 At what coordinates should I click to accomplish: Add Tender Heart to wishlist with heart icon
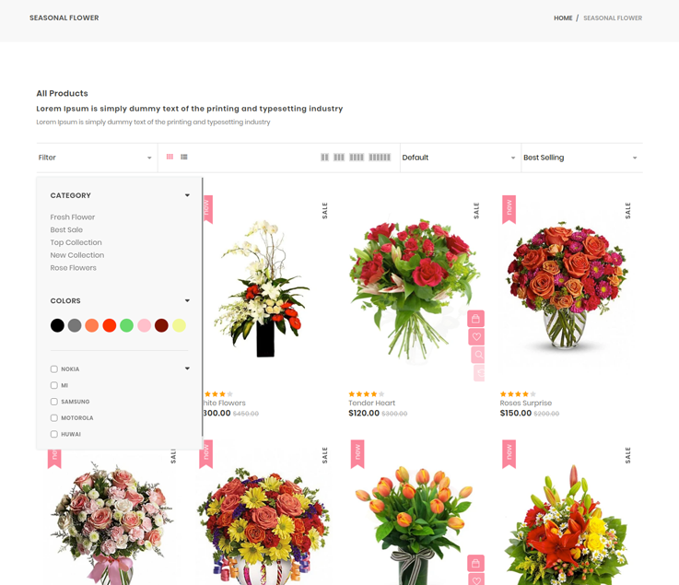(x=476, y=337)
